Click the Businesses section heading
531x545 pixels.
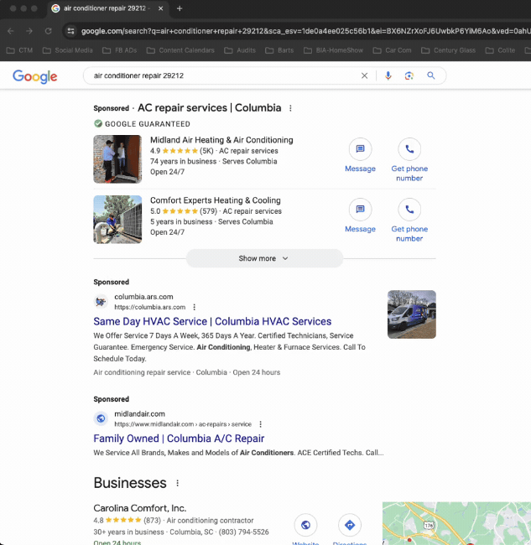[x=130, y=483]
